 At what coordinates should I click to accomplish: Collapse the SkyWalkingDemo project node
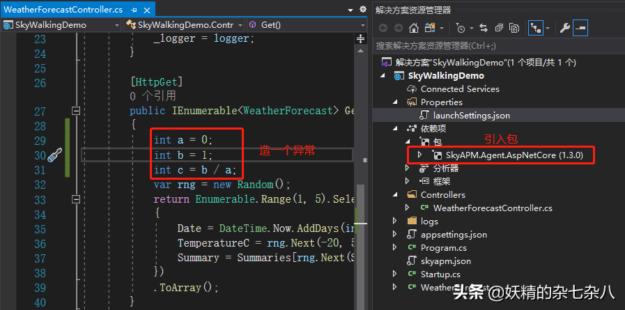tap(383, 76)
